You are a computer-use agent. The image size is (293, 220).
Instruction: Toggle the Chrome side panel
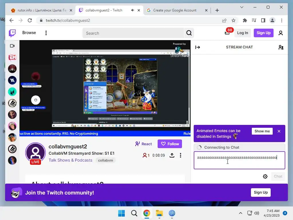(263, 20)
